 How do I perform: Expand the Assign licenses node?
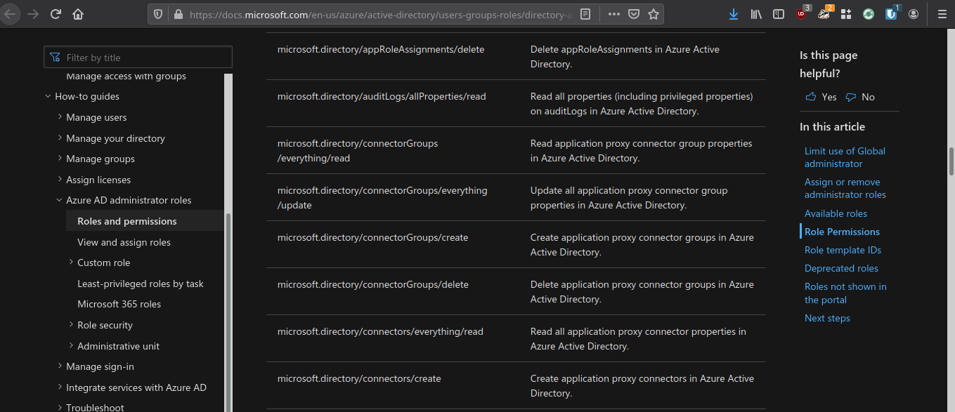pyautogui.click(x=60, y=180)
